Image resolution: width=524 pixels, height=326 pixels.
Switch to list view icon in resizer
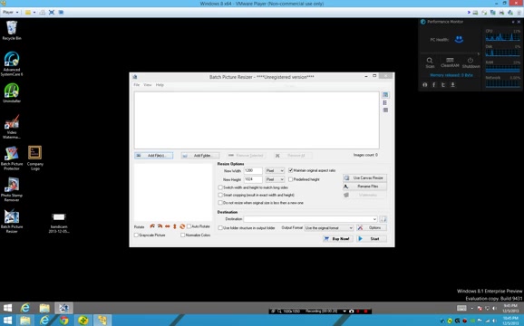[385, 102]
